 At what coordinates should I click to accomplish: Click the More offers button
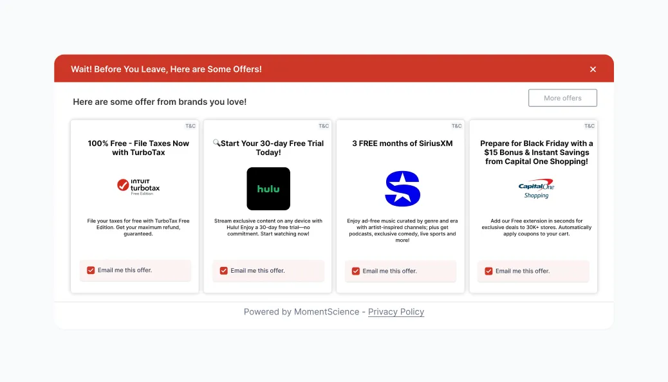pyautogui.click(x=562, y=98)
